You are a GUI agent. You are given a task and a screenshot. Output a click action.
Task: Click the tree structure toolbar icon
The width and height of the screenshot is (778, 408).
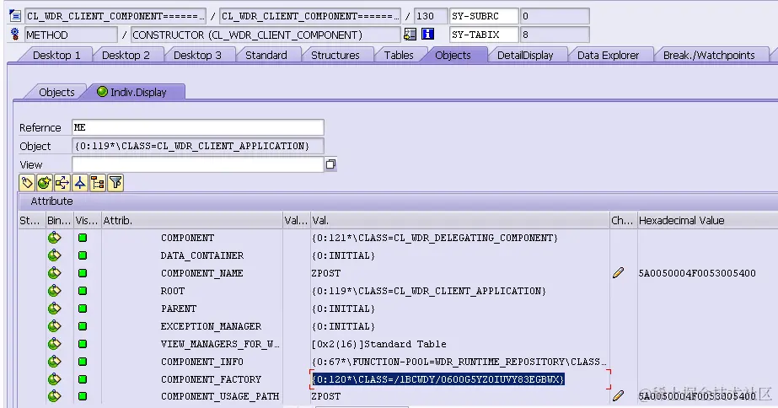pos(98,183)
